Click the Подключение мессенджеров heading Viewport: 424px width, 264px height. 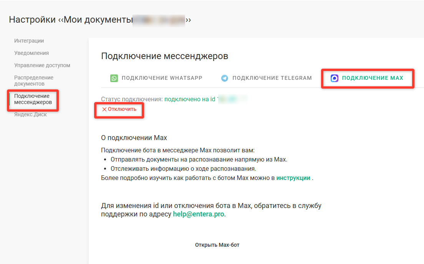(x=165, y=56)
